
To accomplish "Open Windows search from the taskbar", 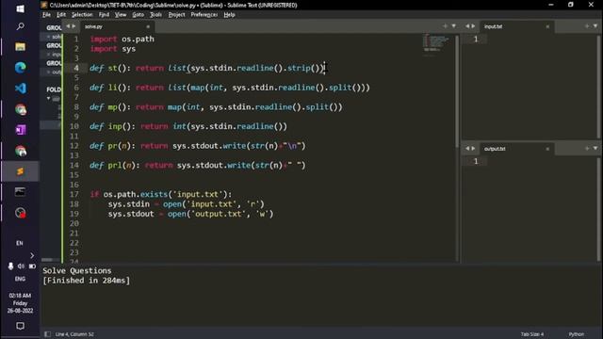I will [20, 26].
